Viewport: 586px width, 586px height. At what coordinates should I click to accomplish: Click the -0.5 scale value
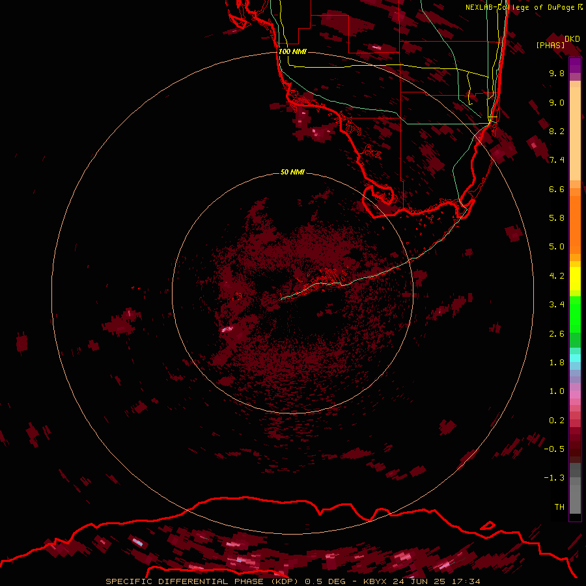(x=554, y=449)
